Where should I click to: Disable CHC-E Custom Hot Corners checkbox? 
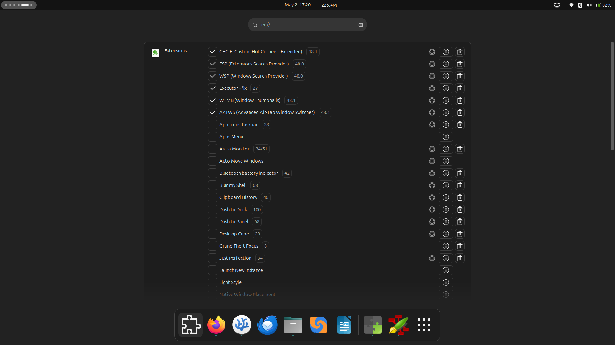(x=212, y=52)
